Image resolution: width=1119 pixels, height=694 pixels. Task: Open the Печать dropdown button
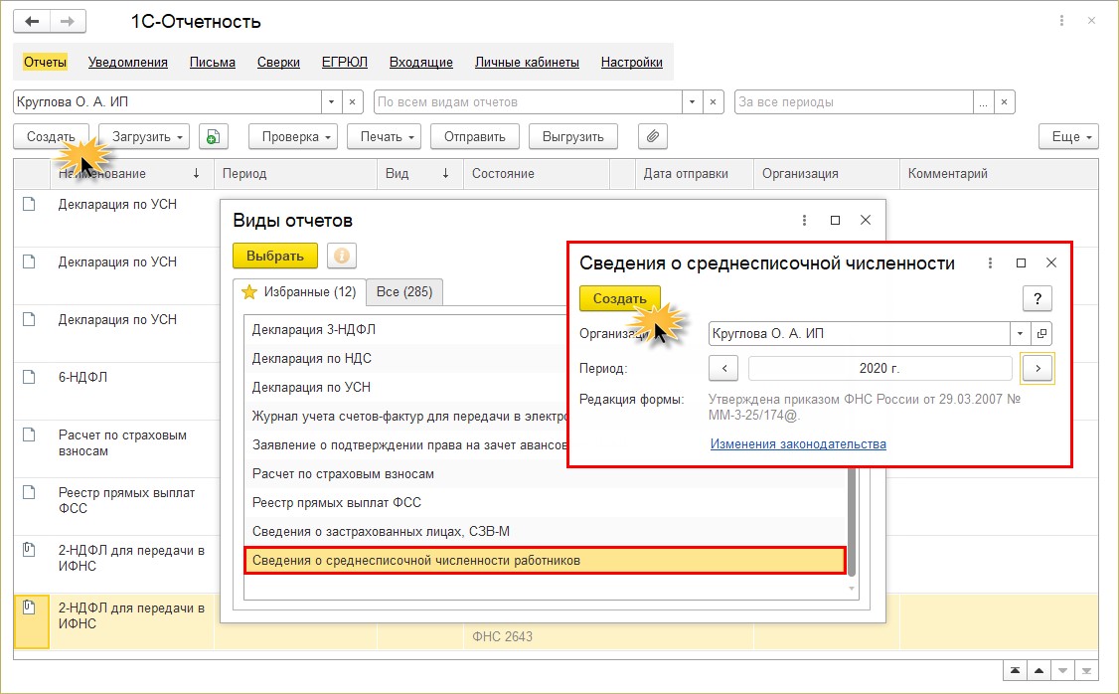(384, 136)
